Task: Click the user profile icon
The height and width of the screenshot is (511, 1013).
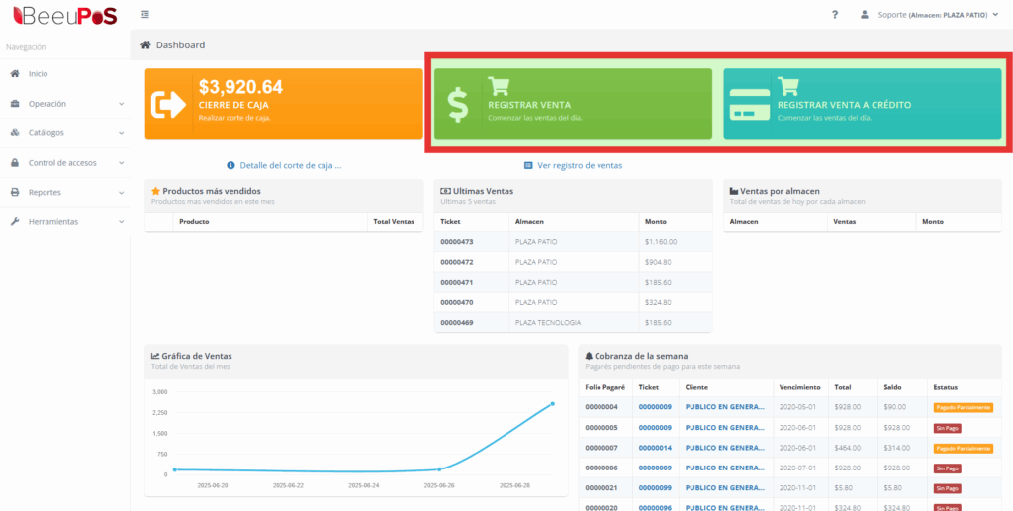Action: [x=865, y=14]
